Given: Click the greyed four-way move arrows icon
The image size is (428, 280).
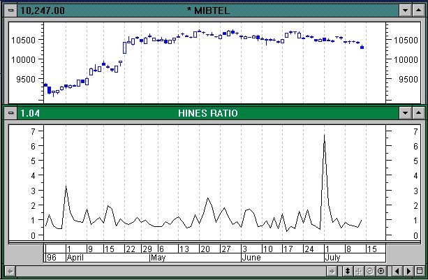Looking at the screenshot, I should [359, 271].
